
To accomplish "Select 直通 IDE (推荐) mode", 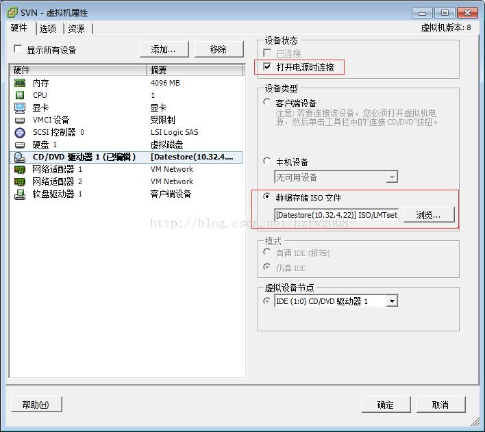I will (266, 252).
